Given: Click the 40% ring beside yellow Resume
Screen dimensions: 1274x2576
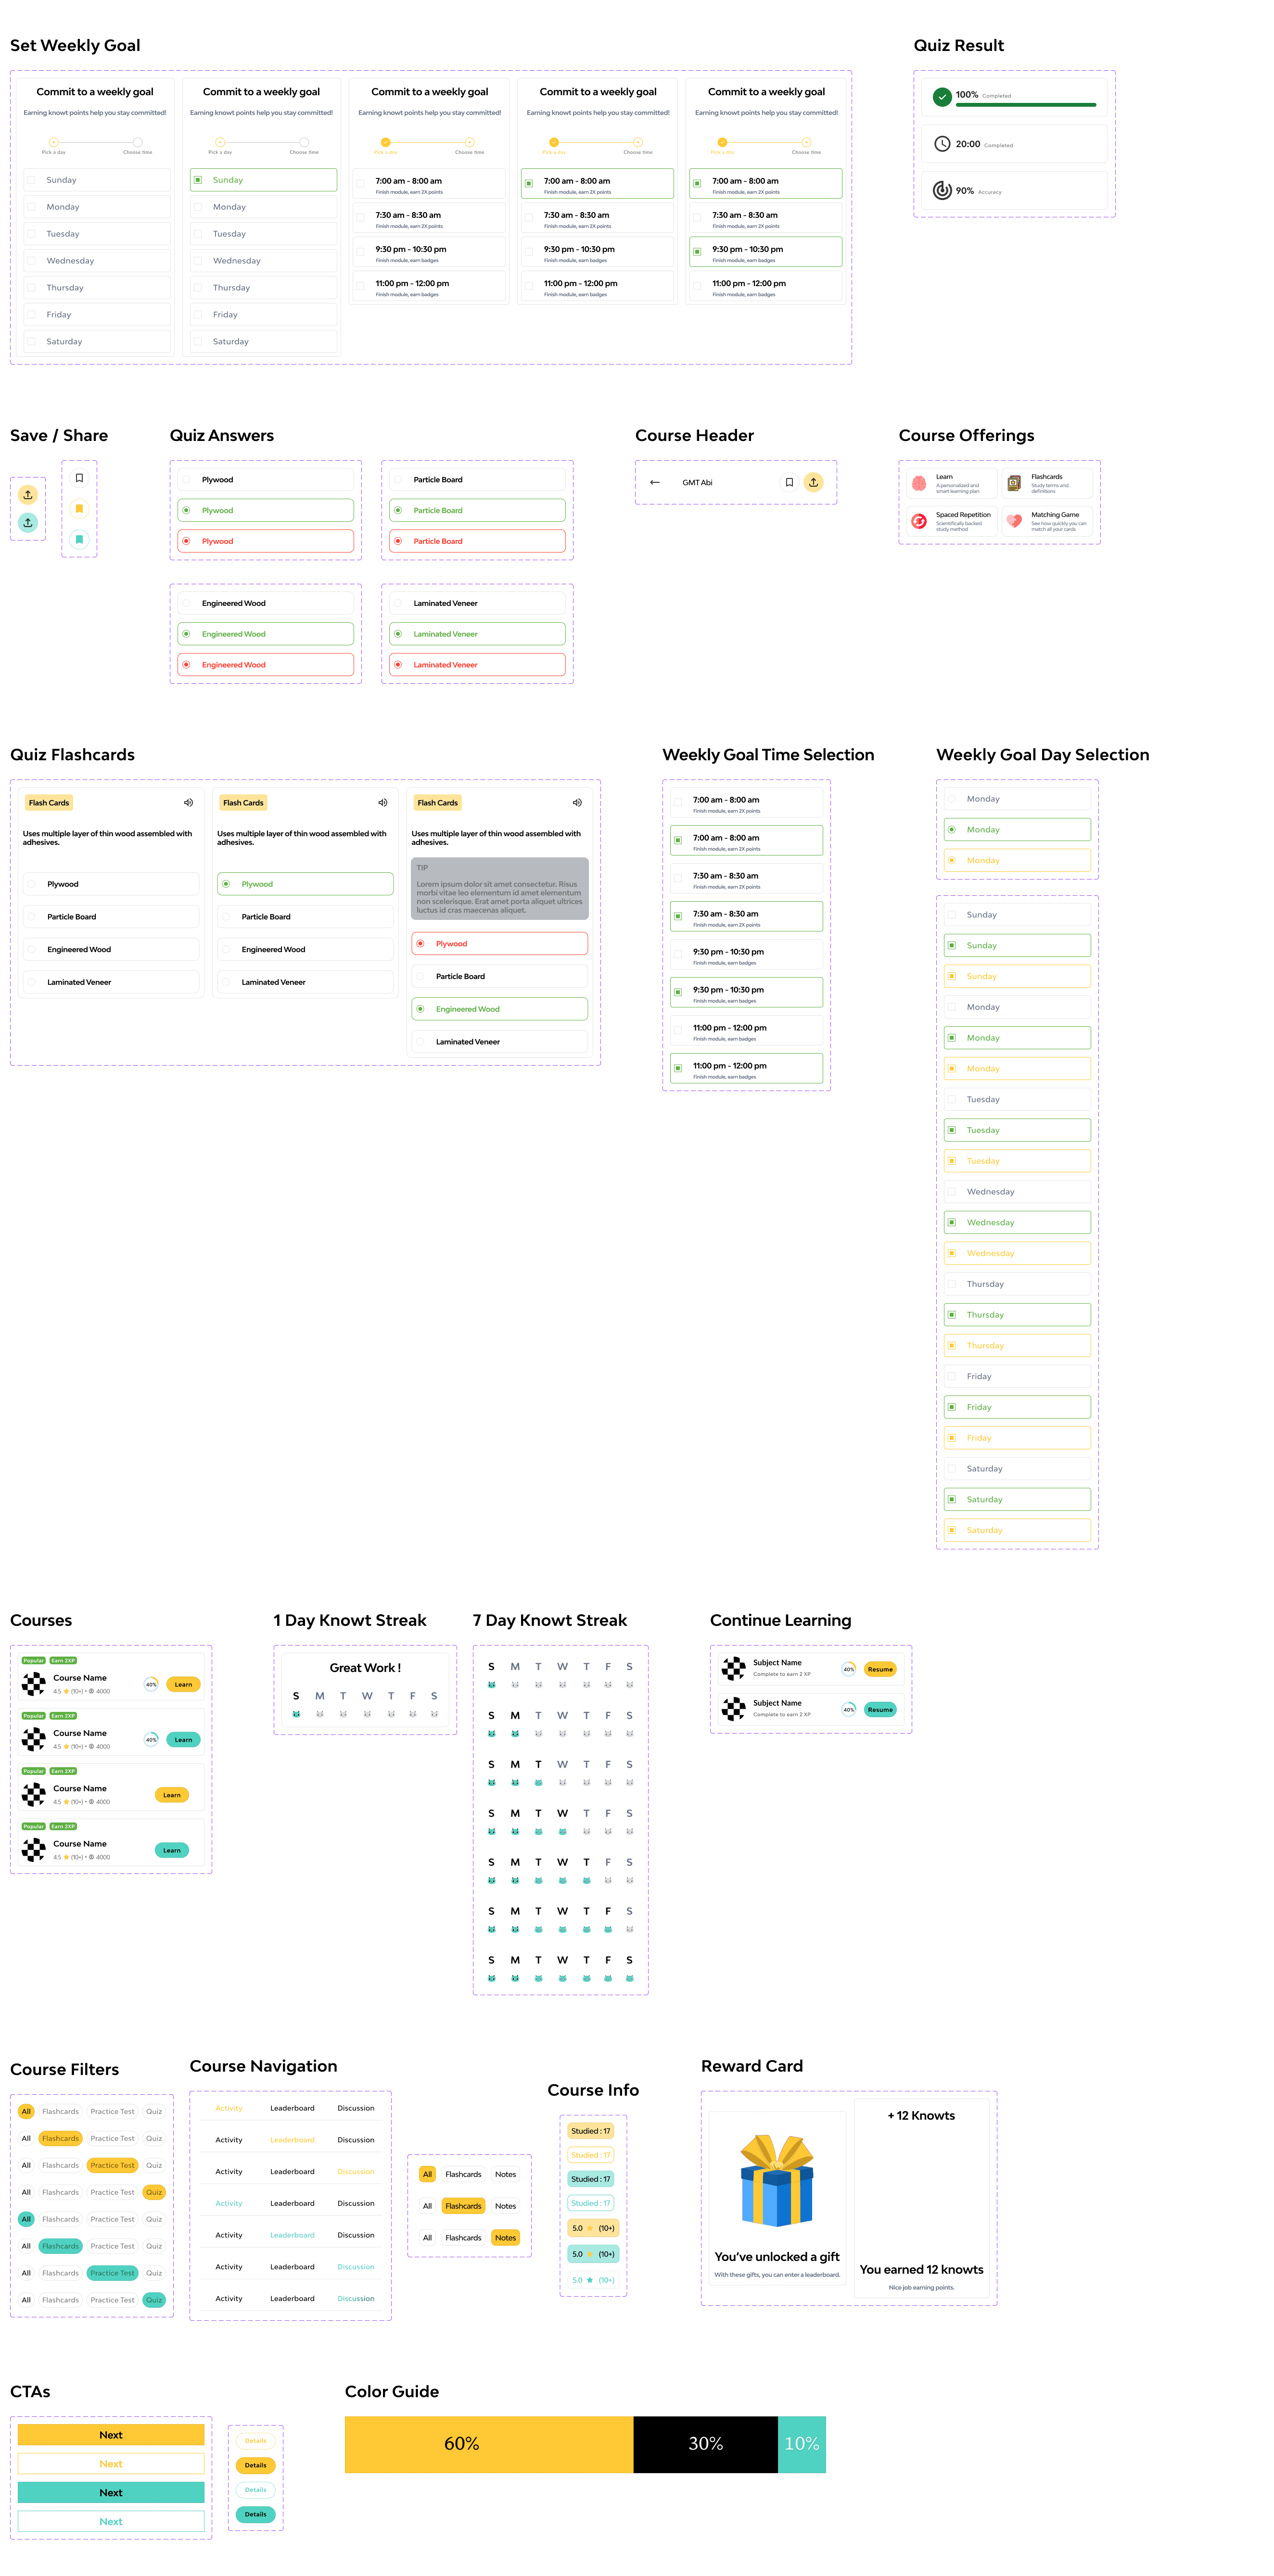Looking at the screenshot, I should coord(849,1669).
